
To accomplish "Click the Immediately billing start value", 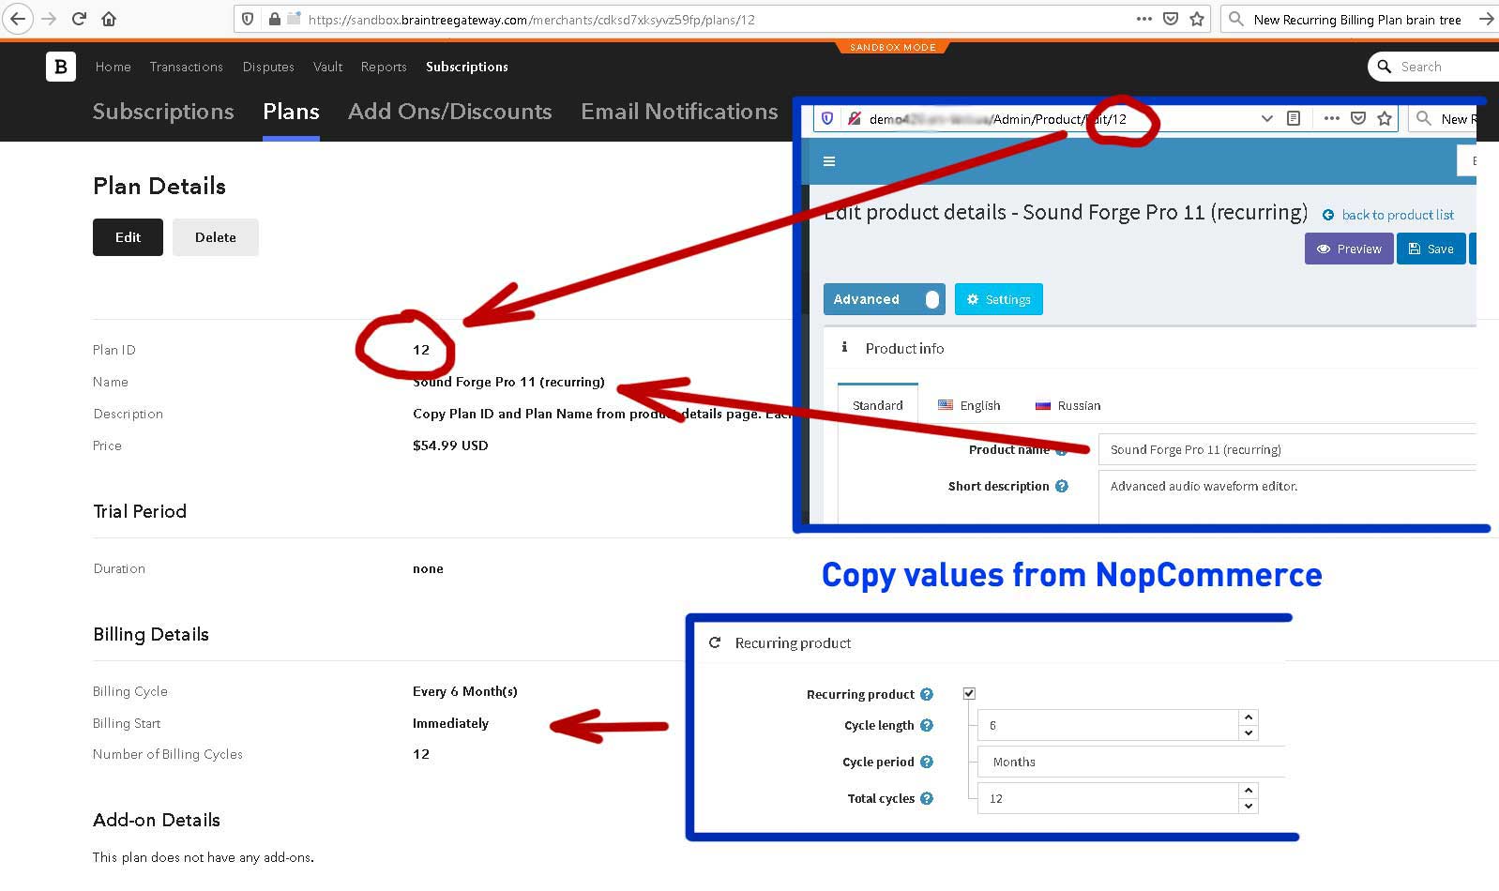I will (x=450, y=723).
